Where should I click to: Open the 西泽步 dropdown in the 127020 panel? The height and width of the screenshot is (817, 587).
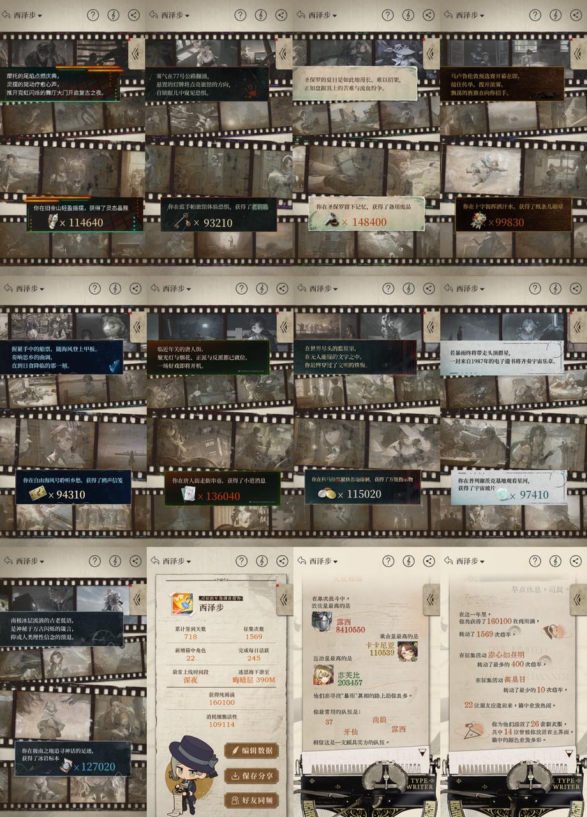29,561
